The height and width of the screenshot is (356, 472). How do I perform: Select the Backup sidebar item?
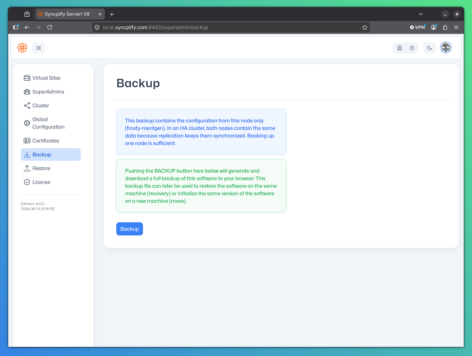tap(51, 154)
